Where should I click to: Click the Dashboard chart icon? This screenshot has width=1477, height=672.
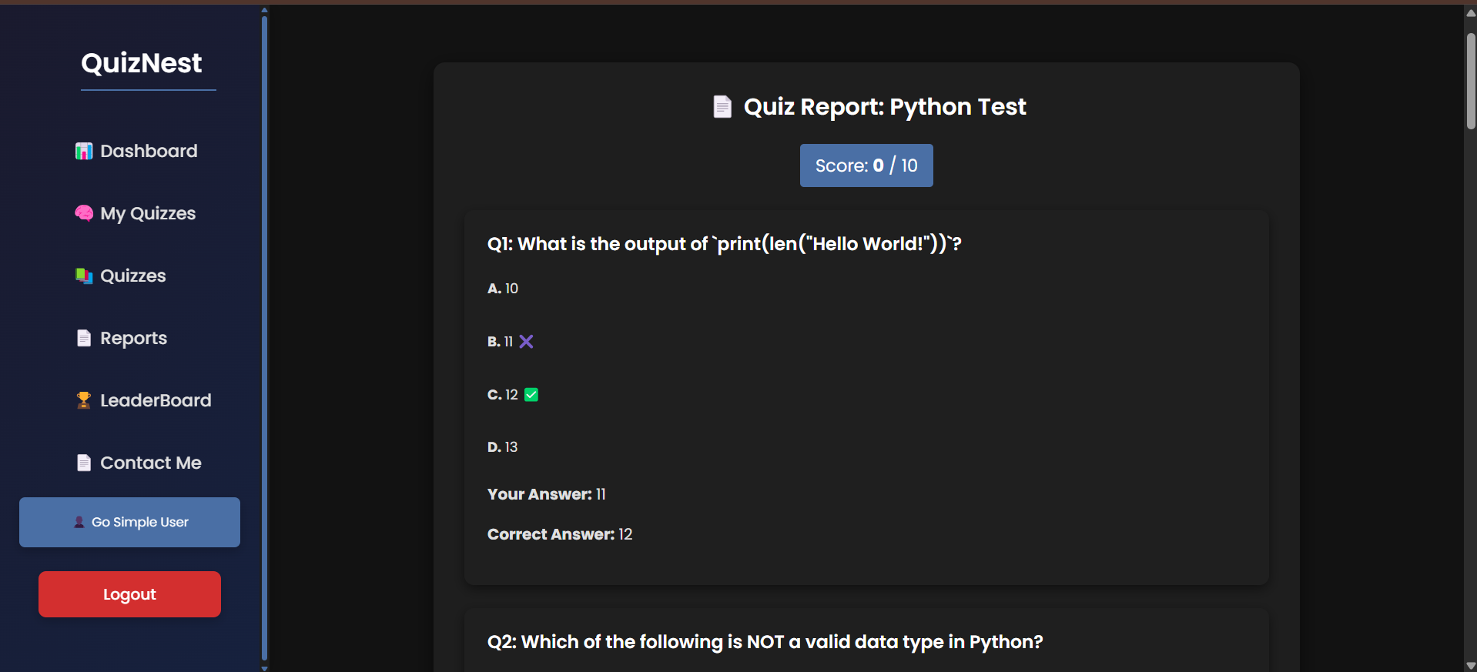(x=84, y=152)
